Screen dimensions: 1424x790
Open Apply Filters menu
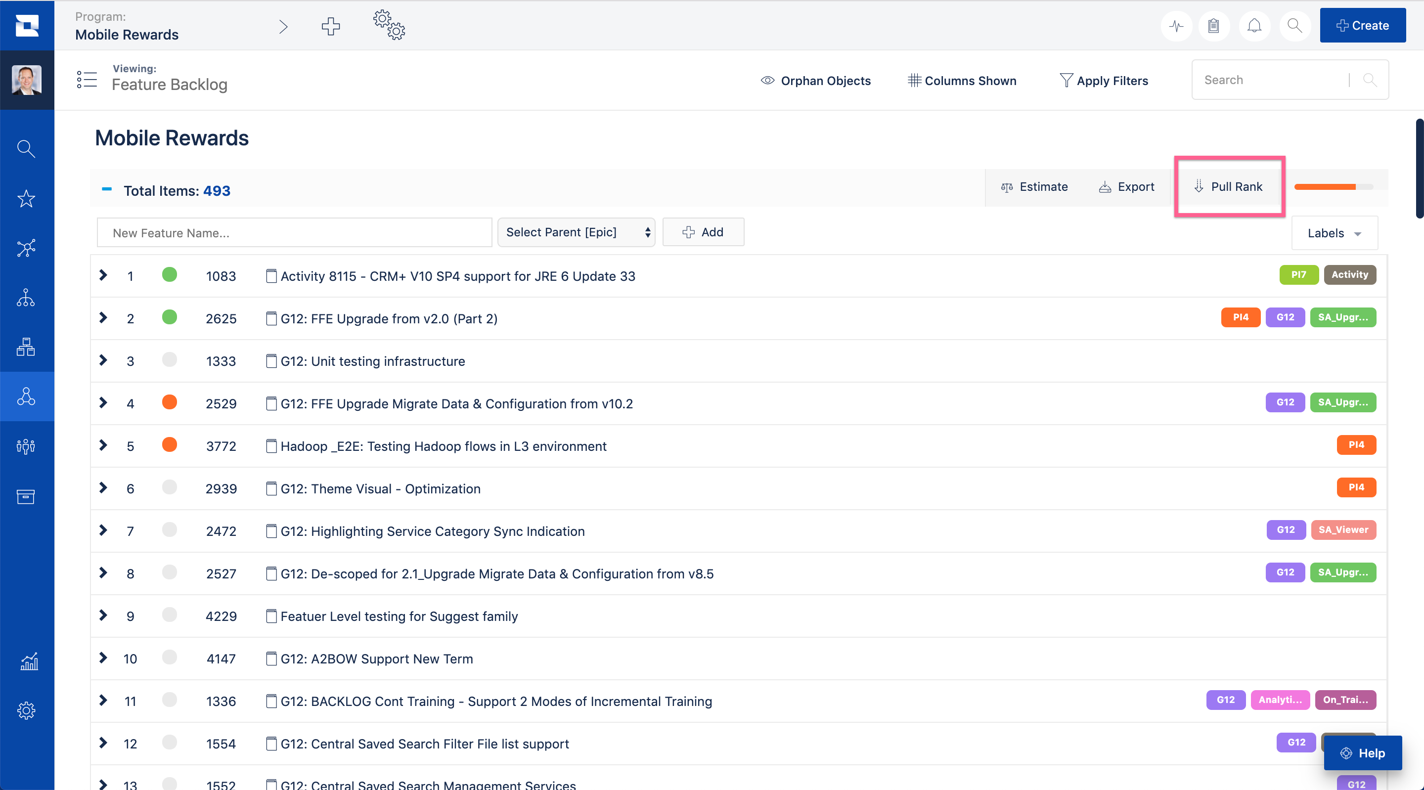pos(1104,81)
